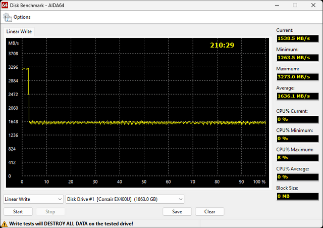Click the Maximum value 3273.0 MB/s

pos(298,77)
